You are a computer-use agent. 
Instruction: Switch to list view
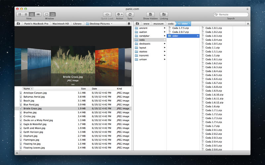pos(26,15)
